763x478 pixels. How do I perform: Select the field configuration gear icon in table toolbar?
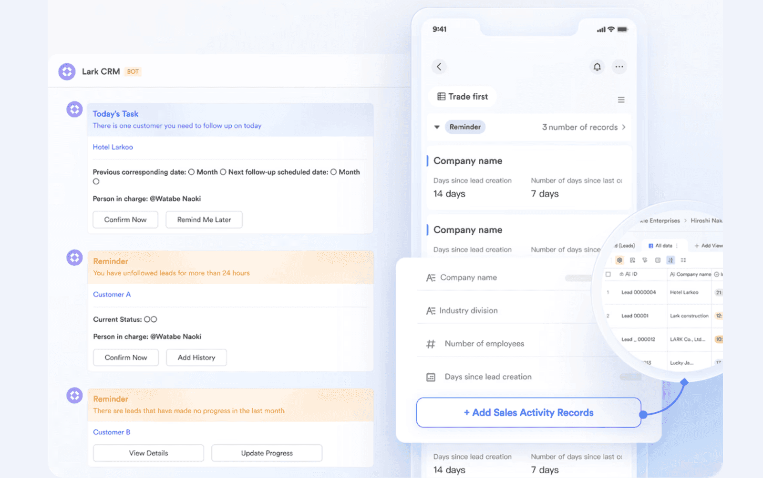[x=619, y=260]
